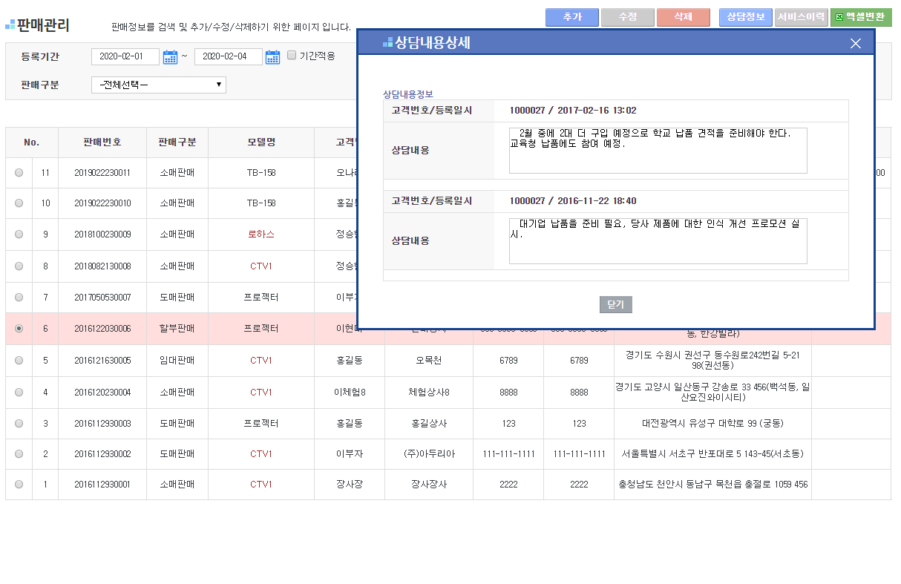Viewport: 901px width, 584px height.
Task: Open the 상담정보 view
Action: click(x=745, y=17)
